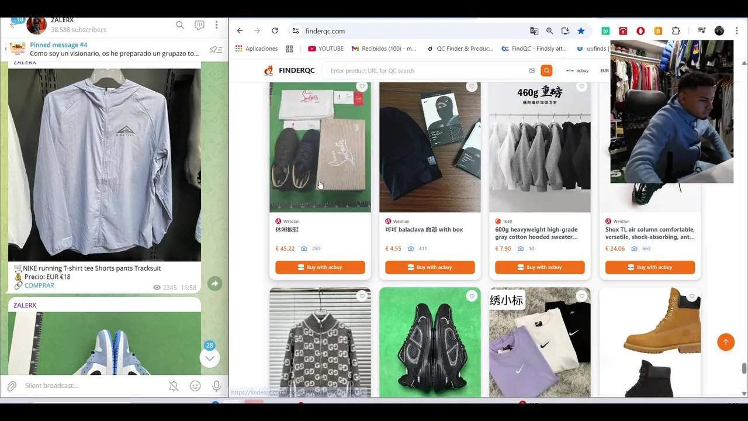748x421 pixels.
Task: Favorite the GG cardigan product
Action: click(x=362, y=296)
